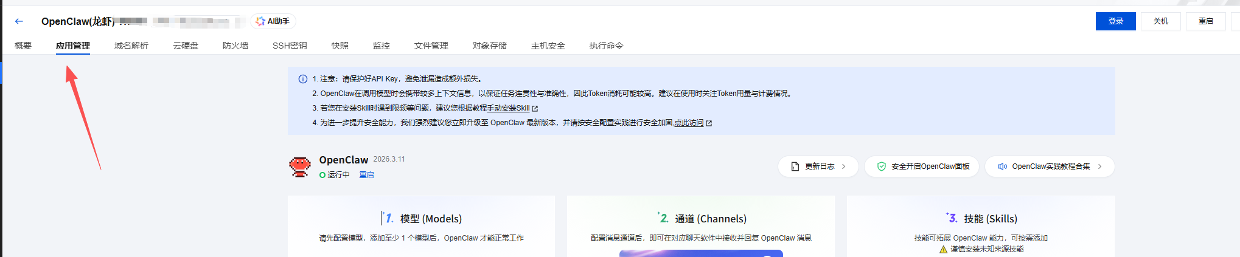Expand the 更新日志 chevron

[x=843, y=166]
